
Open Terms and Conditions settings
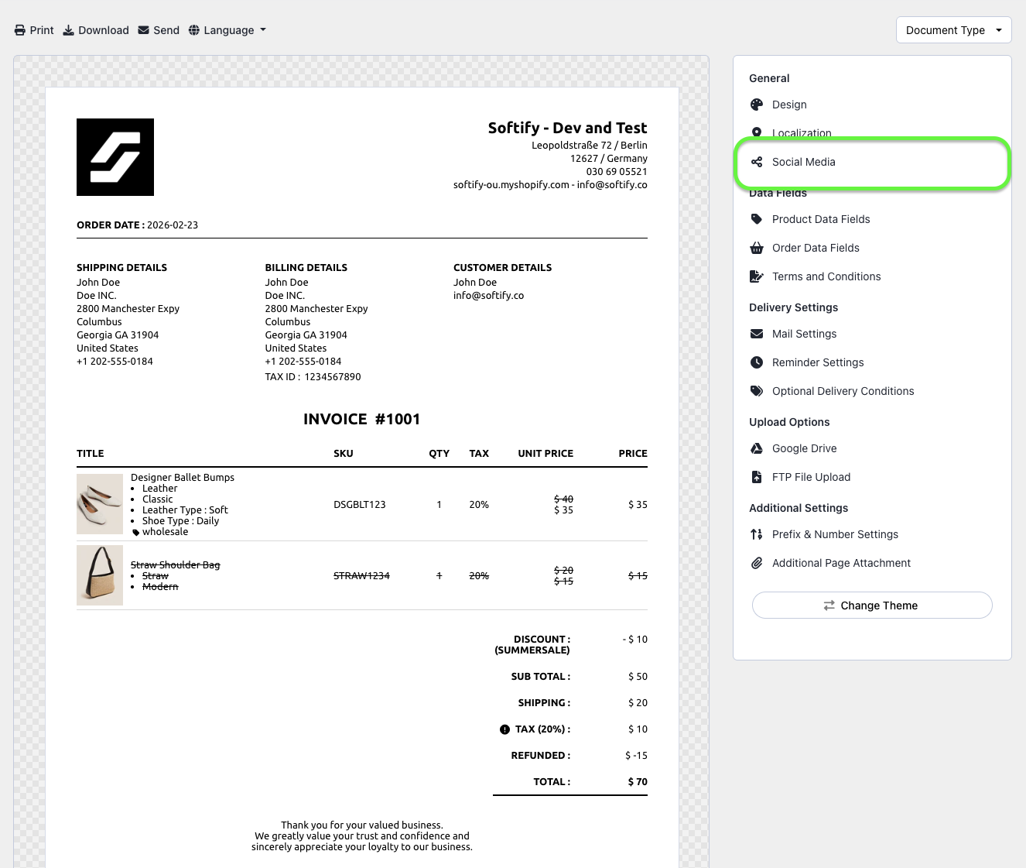[826, 276]
